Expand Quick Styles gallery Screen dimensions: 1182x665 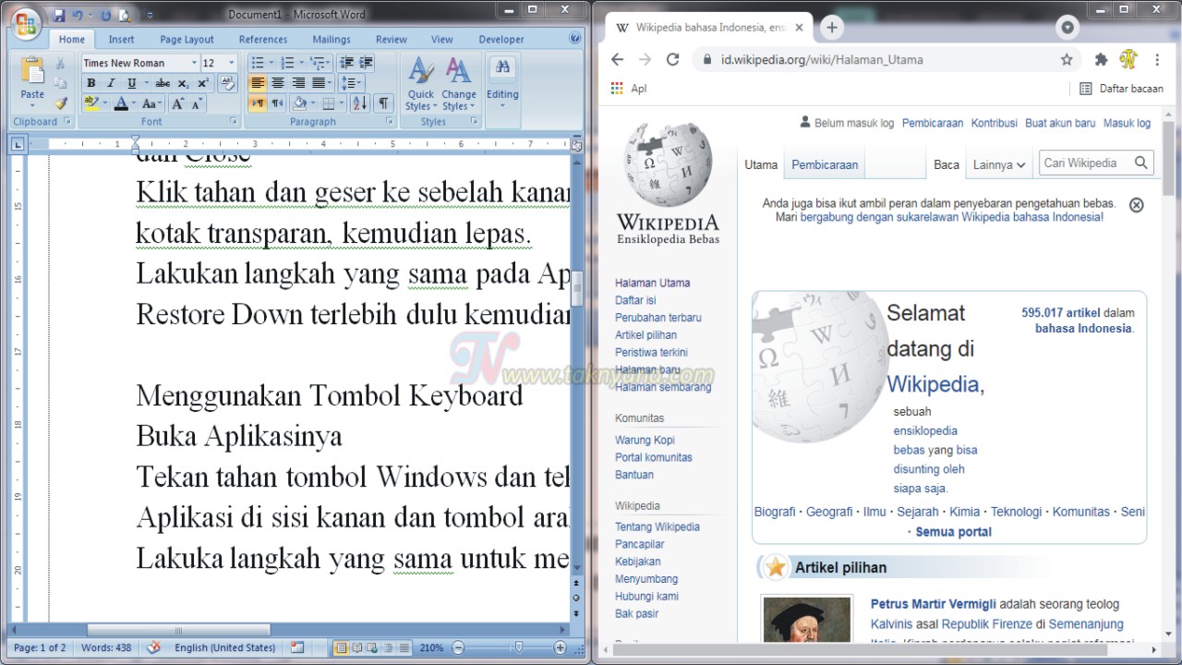[x=421, y=83]
